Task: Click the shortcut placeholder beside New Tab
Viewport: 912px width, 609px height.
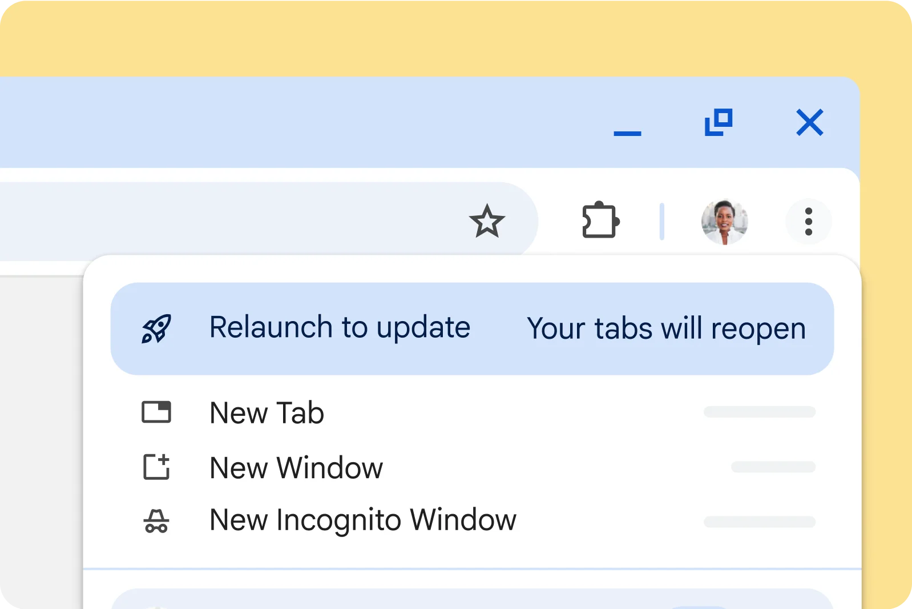Action: point(759,412)
